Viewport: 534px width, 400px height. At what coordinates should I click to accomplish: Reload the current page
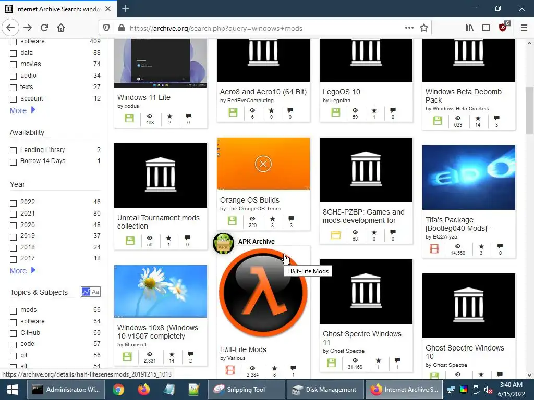[x=44, y=28]
